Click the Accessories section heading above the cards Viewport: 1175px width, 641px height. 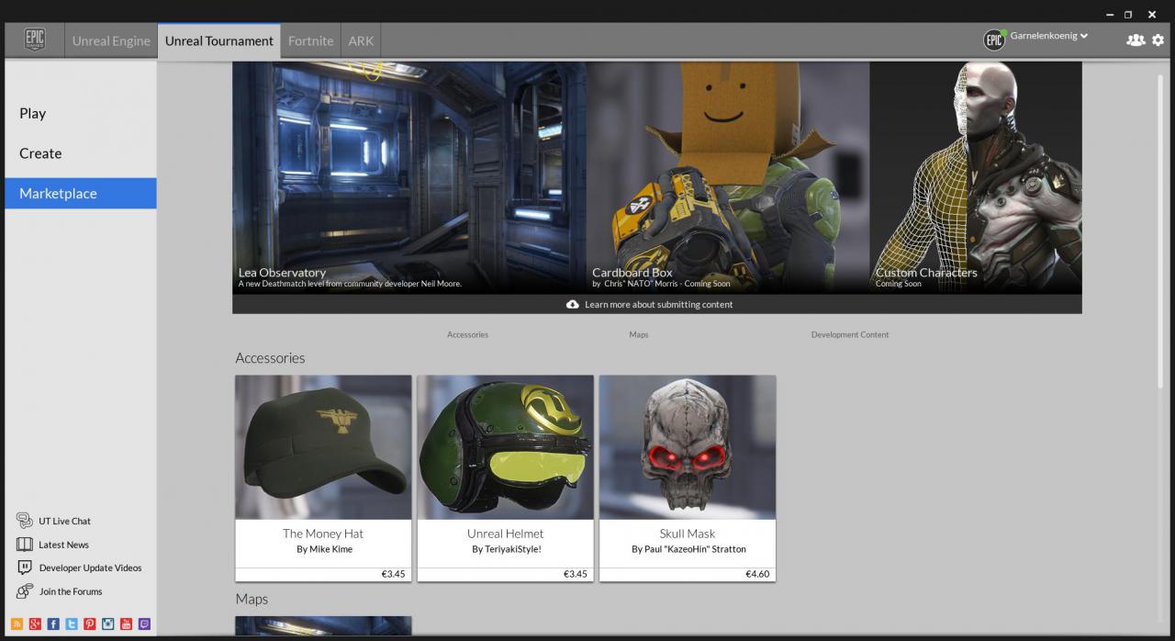point(270,358)
